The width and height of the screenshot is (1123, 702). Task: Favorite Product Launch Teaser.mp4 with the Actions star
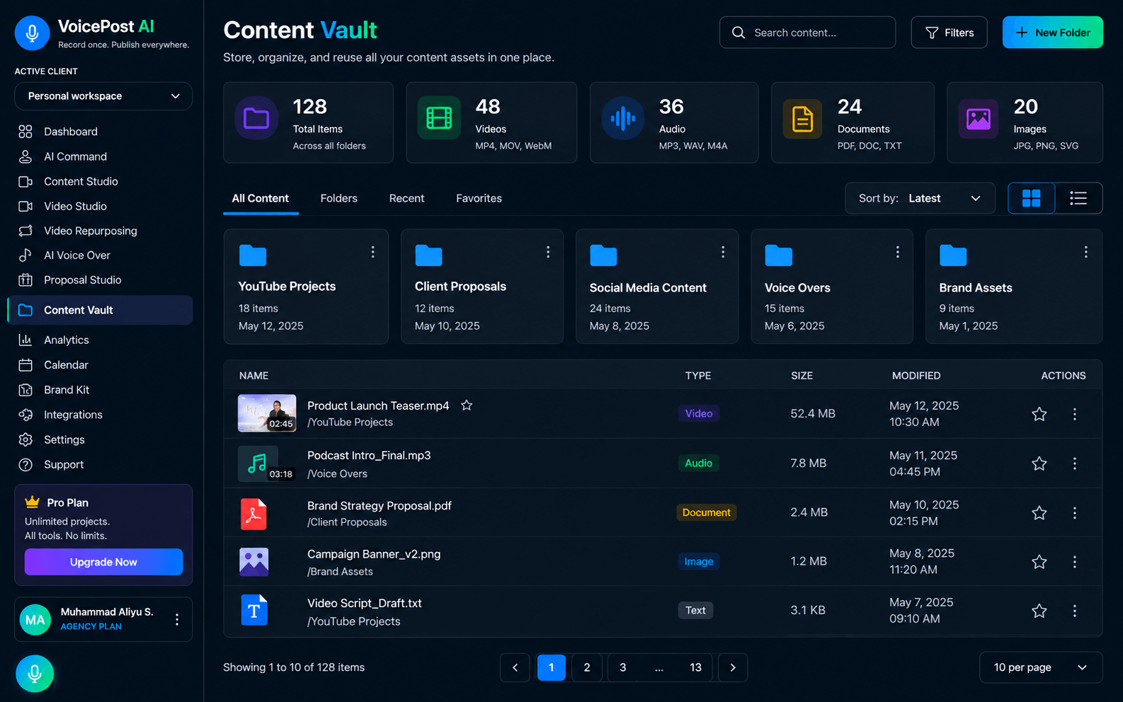1039,414
